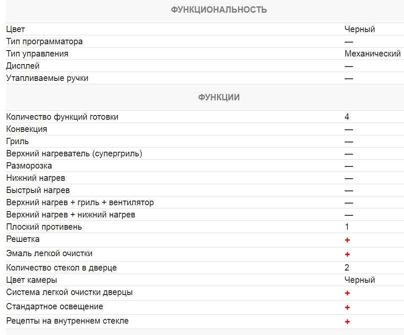Click the red plus next to Решетка
Screen dimensions: 404x335
click(x=347, y=240)
